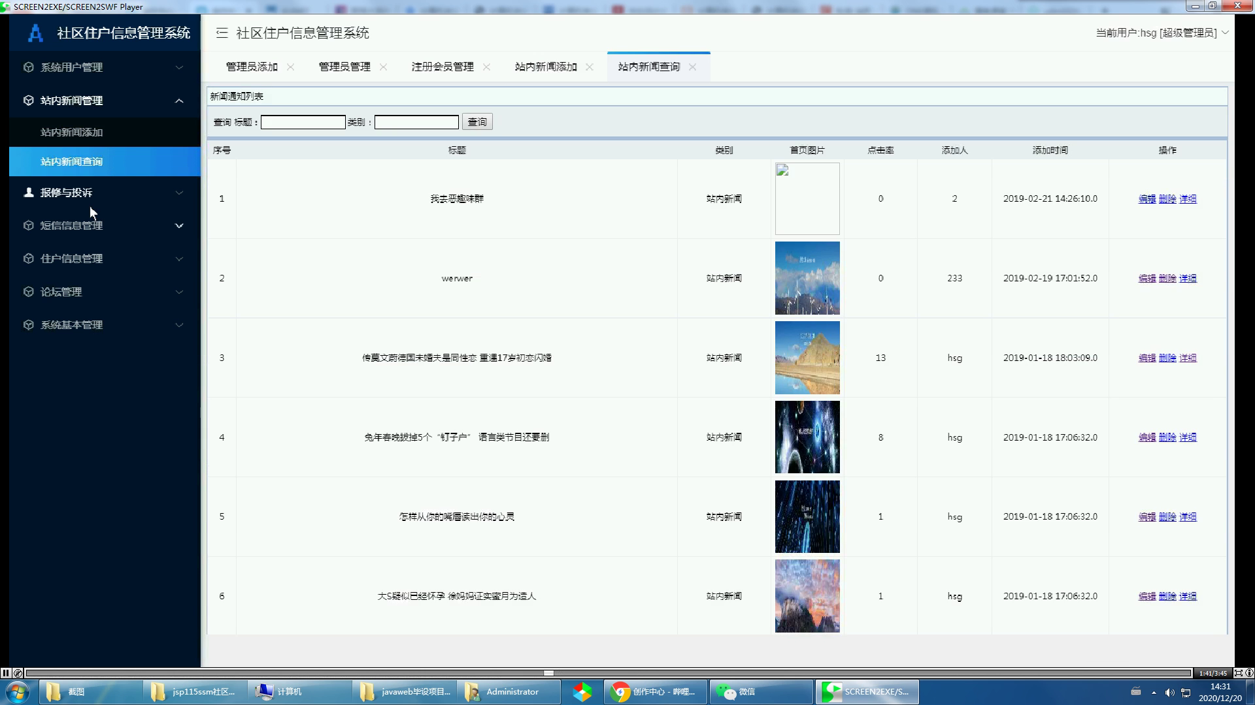This screenshot has width=1255, height=705.
Task: Select 站内新闻添加 in the sidebar
Action: (x=105, y=132)
